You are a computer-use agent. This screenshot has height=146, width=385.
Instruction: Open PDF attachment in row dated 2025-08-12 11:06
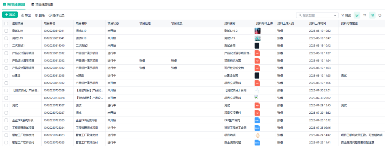[x=257, y=83]
